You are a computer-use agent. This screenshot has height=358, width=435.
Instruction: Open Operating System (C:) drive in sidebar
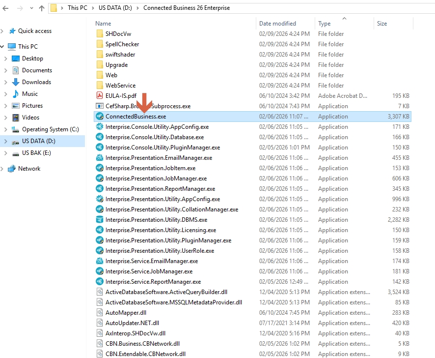(x=50, y=129)
